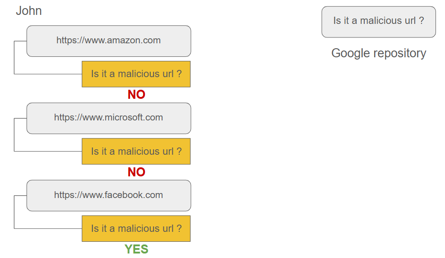
Task: Click vertical connector line beside amazon box
Action: click(14, 58)
